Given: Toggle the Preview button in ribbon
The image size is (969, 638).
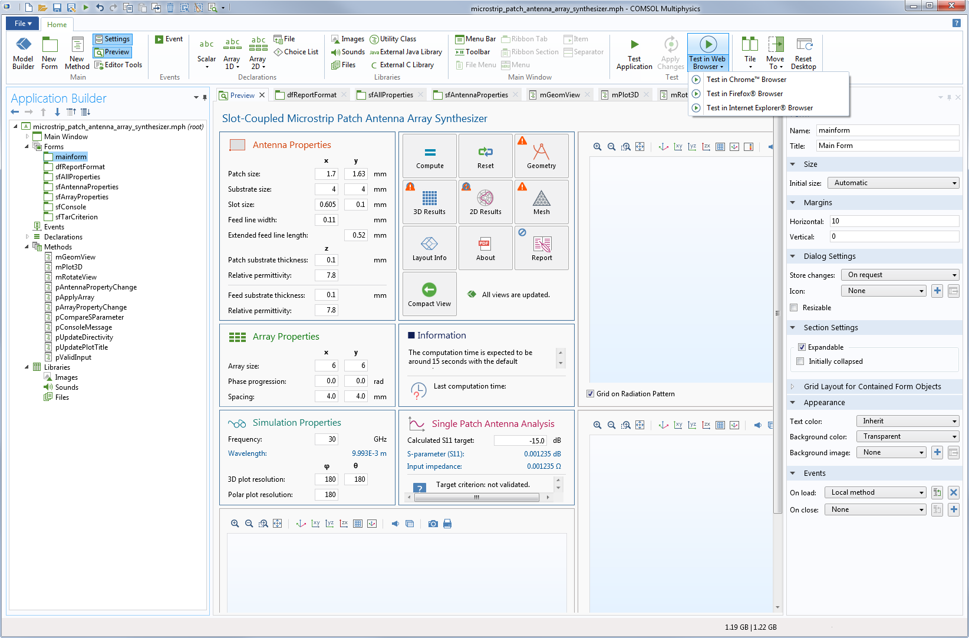Looking at the screenshot, I should tap(112, 52).
